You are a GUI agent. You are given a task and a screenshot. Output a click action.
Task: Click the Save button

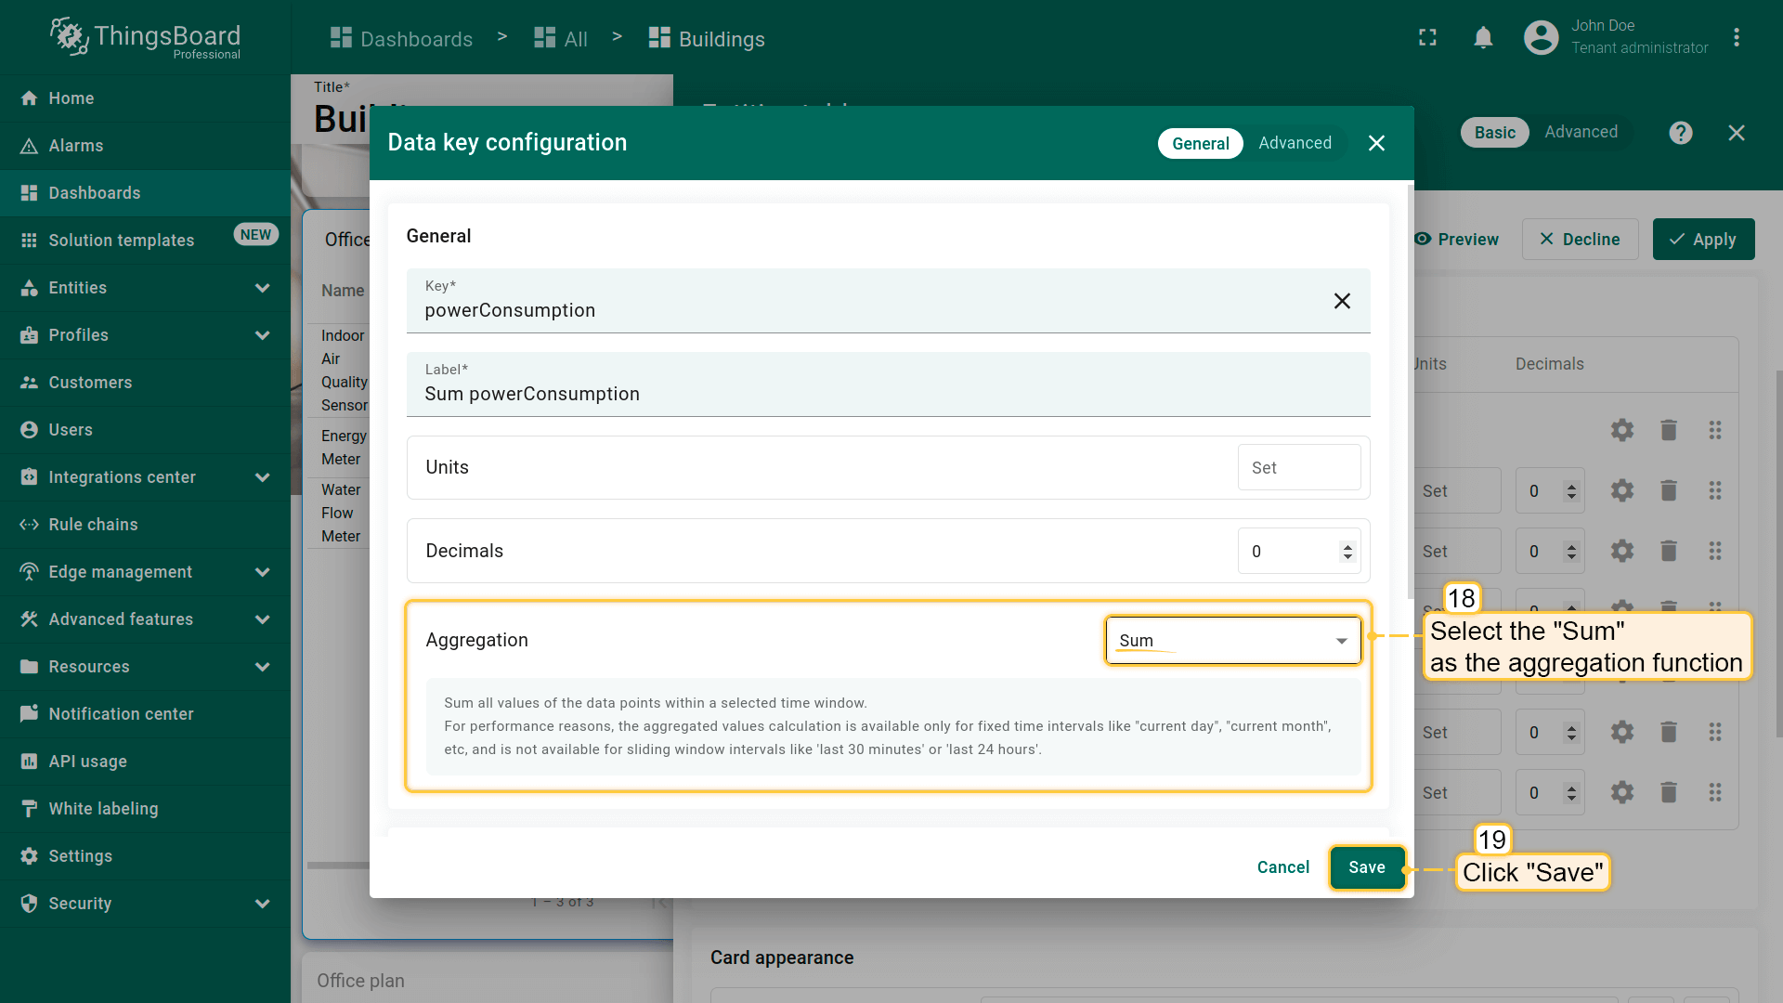point(1366,867)
